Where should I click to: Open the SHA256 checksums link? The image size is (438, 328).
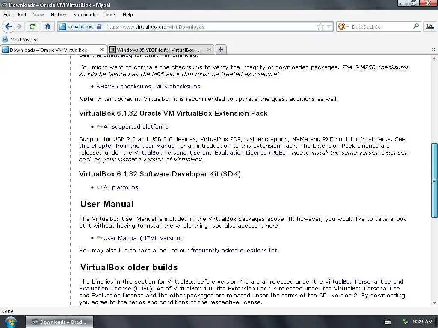click(x=124, y=86)
